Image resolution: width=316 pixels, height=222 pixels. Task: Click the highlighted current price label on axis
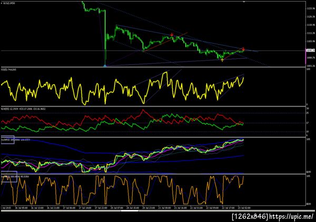pos(311,51)
